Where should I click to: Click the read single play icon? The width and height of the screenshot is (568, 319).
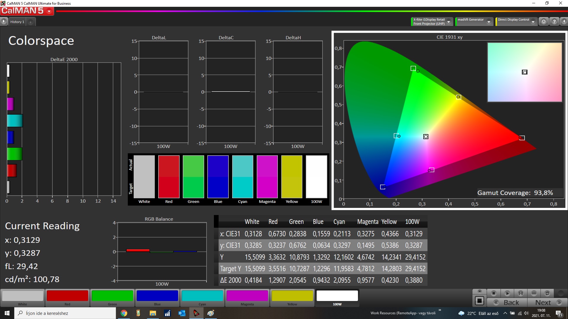click(507, 293)
